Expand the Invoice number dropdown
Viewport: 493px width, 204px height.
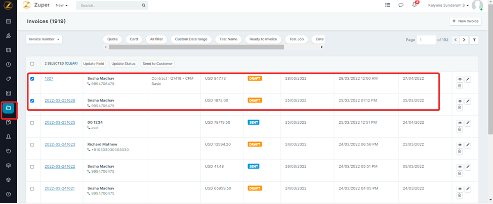click(x=44, y=39)
